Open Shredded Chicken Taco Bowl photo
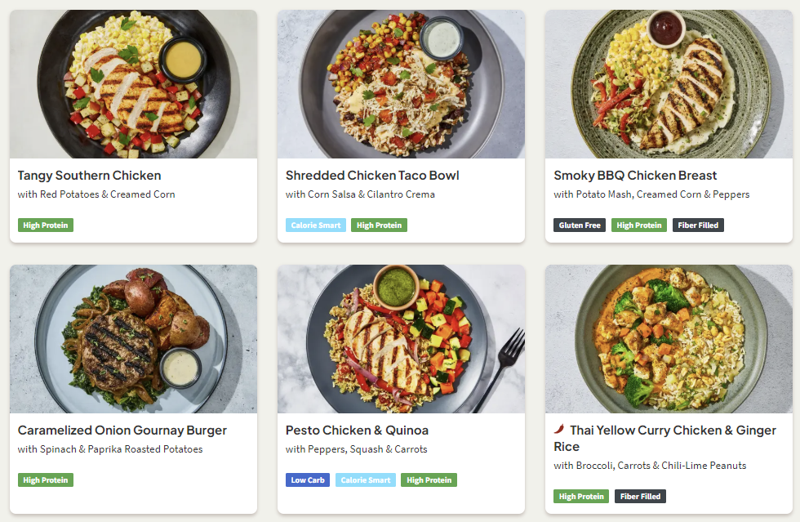Screen dimensions: 800x522 click(x=401, y=84)
